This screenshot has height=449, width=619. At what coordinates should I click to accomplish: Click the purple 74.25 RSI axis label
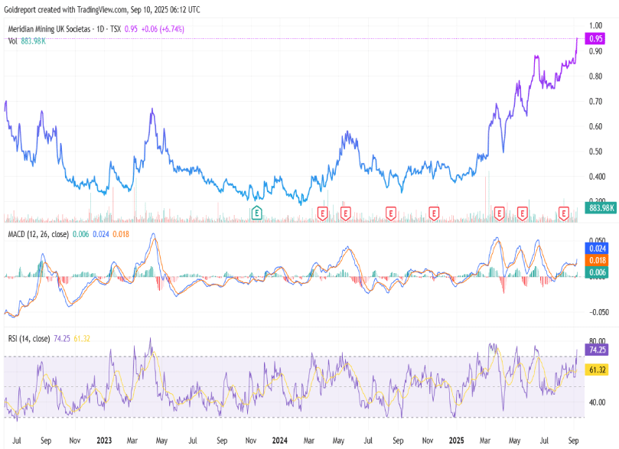(596, 350)
